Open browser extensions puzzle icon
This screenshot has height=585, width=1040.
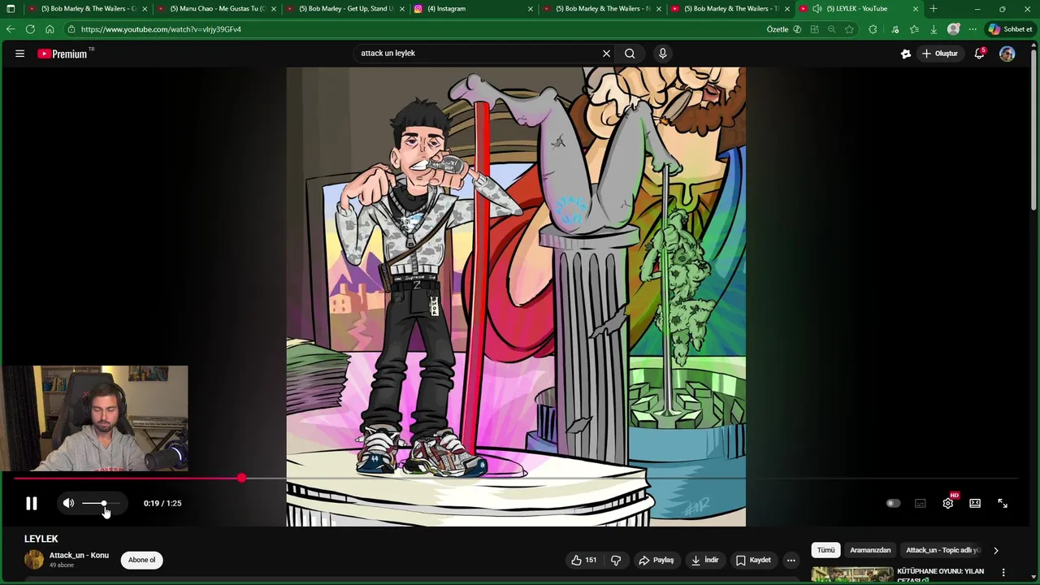(x=873, y=29)
